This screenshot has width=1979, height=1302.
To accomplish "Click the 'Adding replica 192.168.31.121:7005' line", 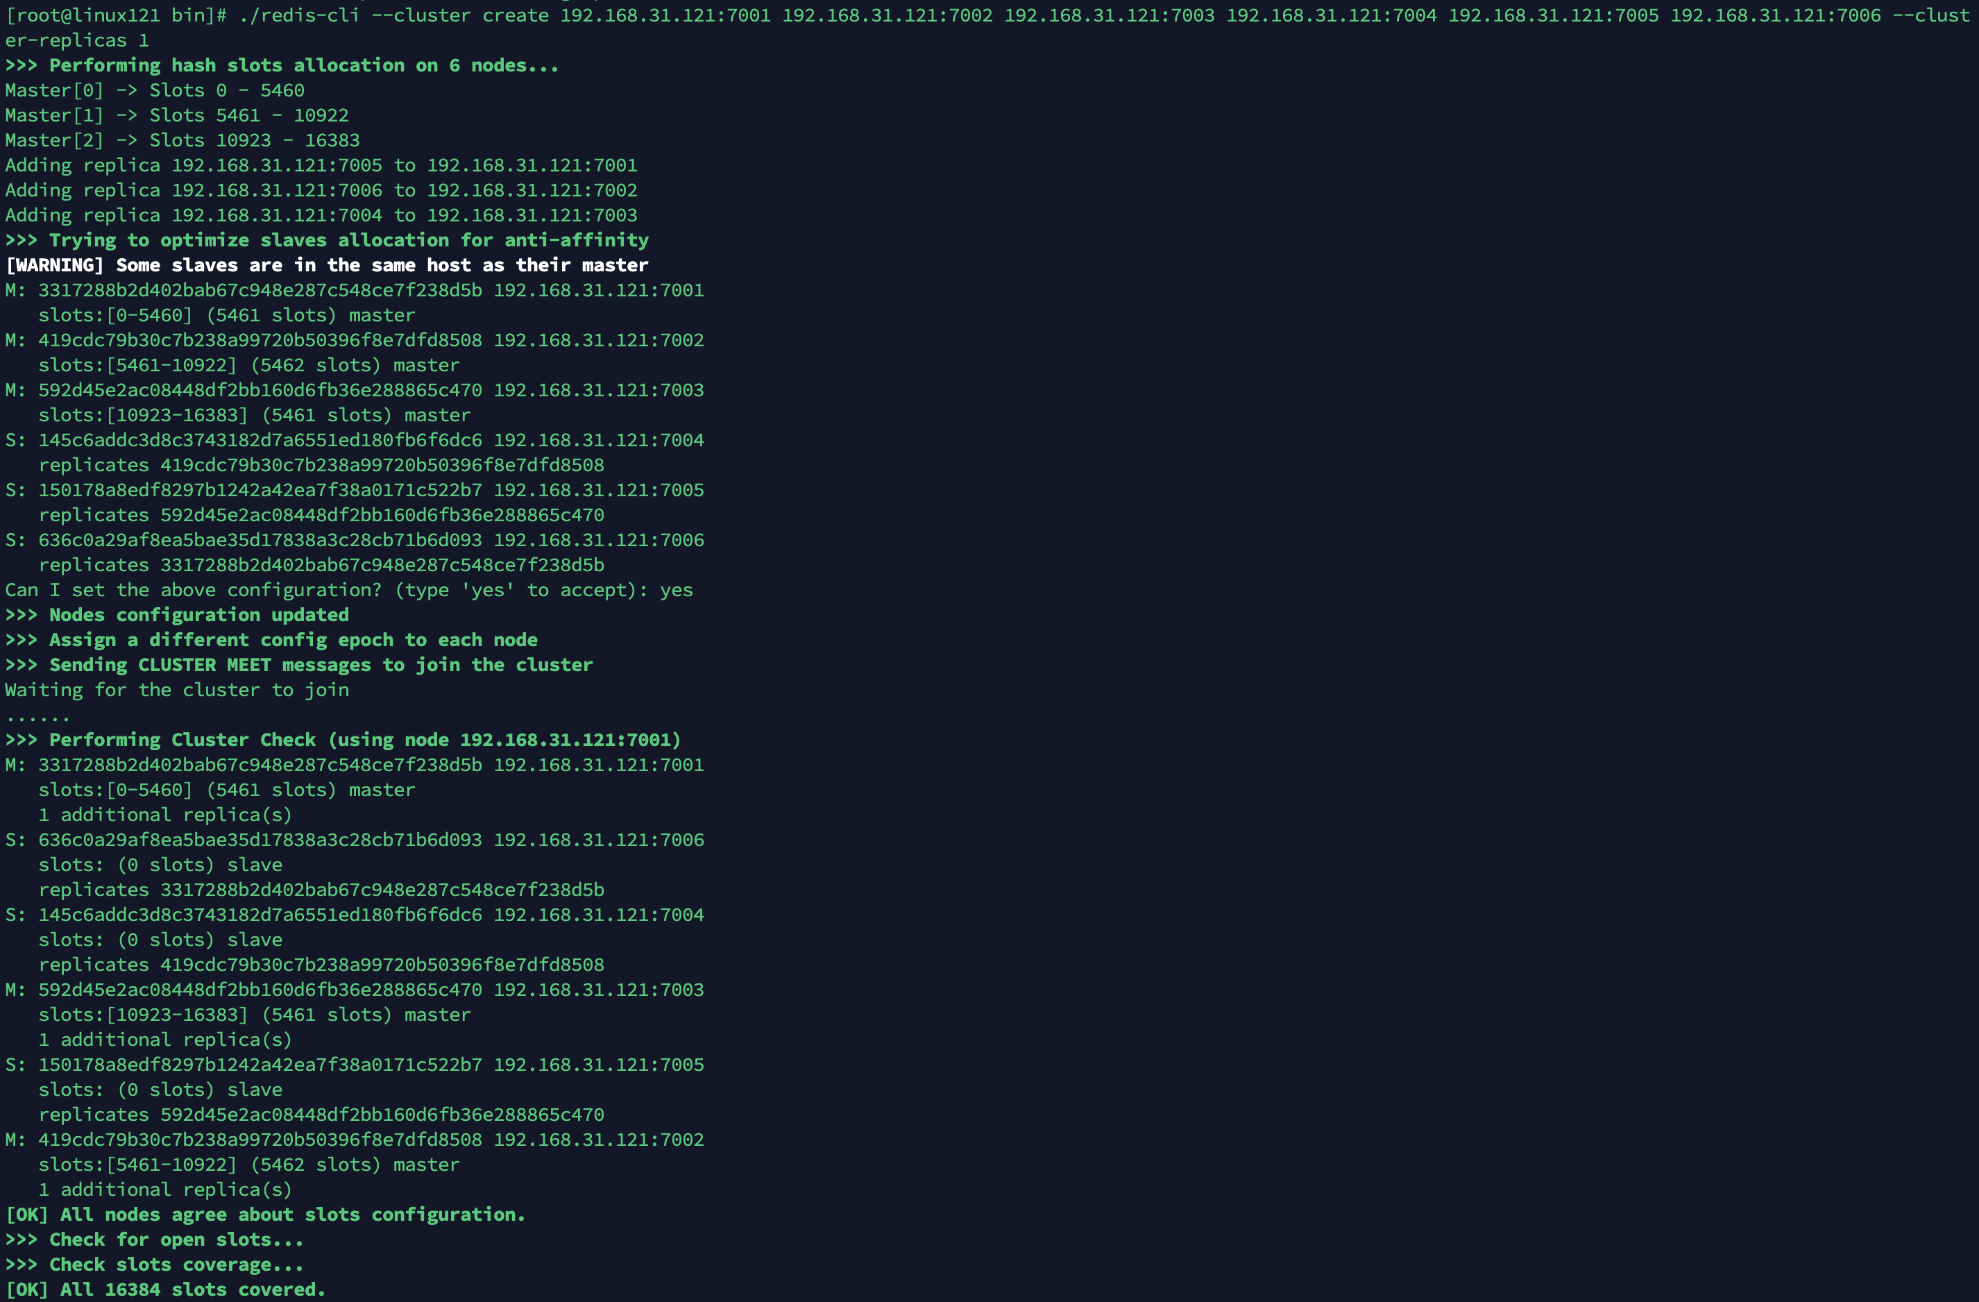I will click(321, 165).
